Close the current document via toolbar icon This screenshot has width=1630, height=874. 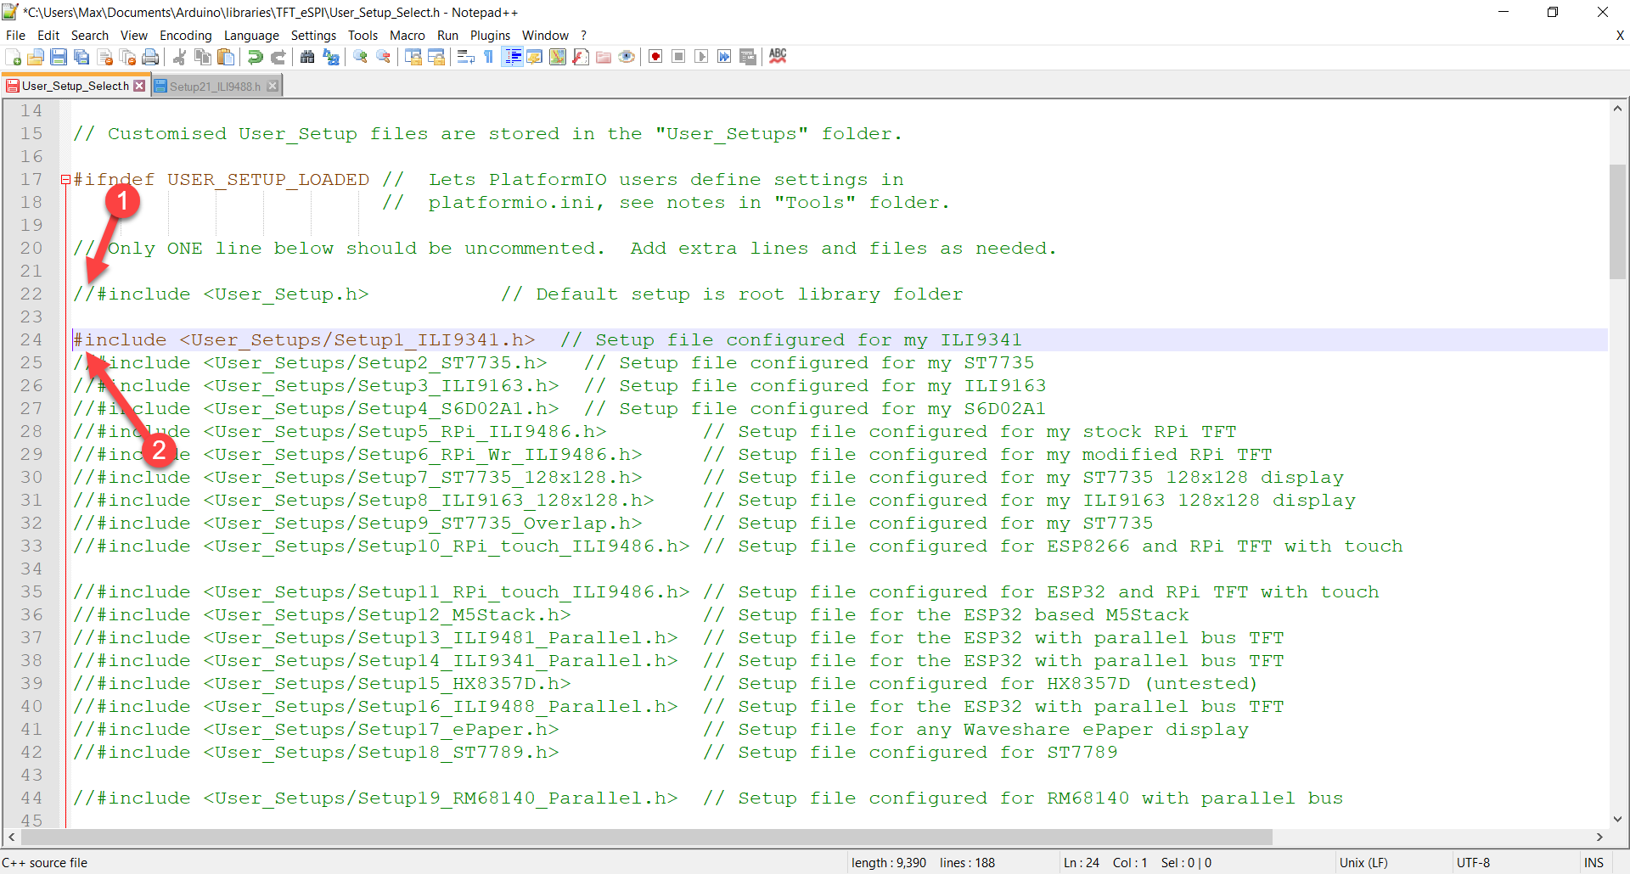(105, 57)
